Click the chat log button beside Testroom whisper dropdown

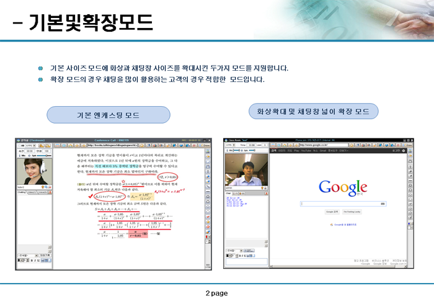point(45,256)
